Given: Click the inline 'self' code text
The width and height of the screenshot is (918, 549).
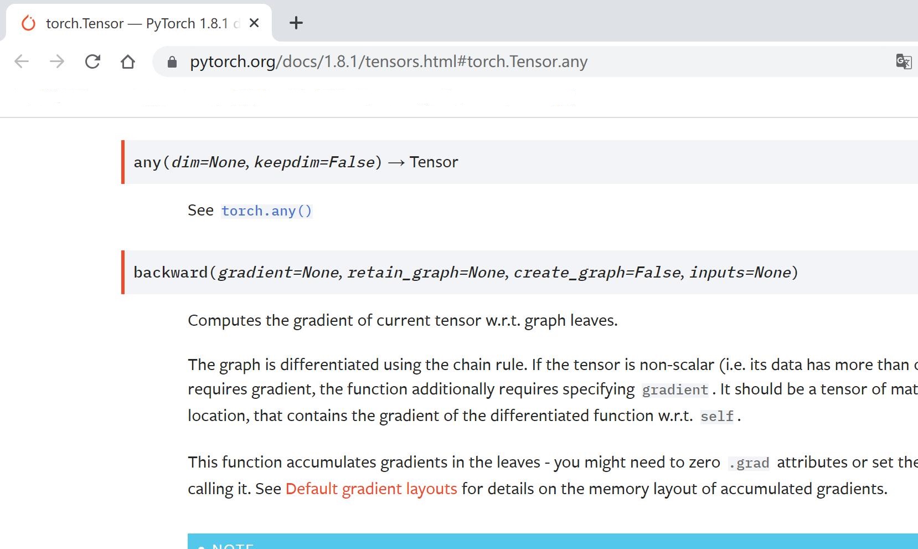Looking at the screenshot, I should point(717,417).
